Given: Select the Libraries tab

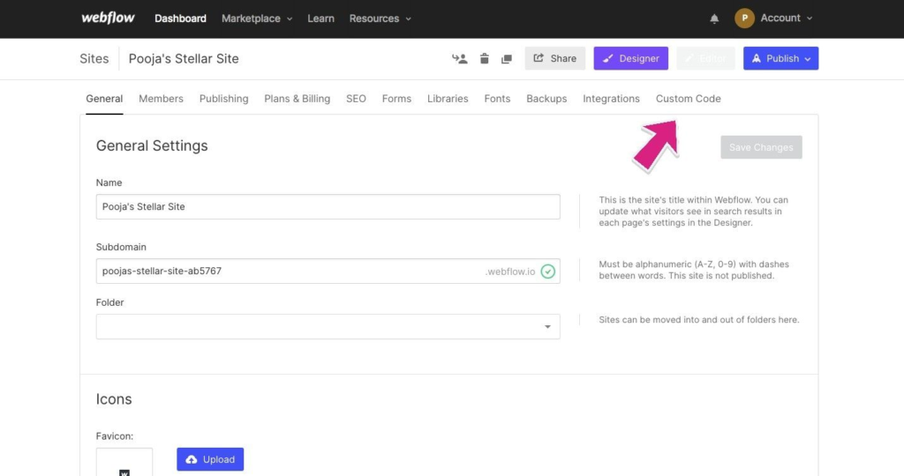Looking at the screenshot, I should tap(448, 99).
